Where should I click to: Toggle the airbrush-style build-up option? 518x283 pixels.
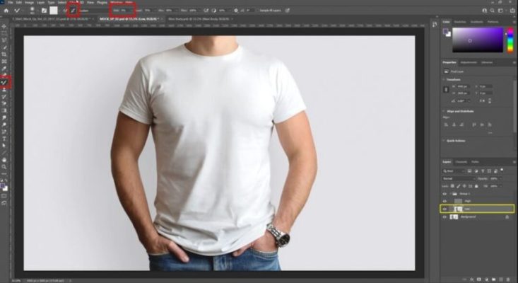pyautogui.click(x=206, y=11)
